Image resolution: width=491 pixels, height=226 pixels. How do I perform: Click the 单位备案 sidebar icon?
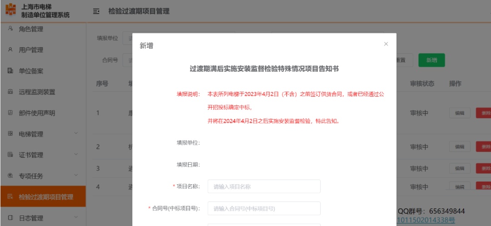click(10, 71)
